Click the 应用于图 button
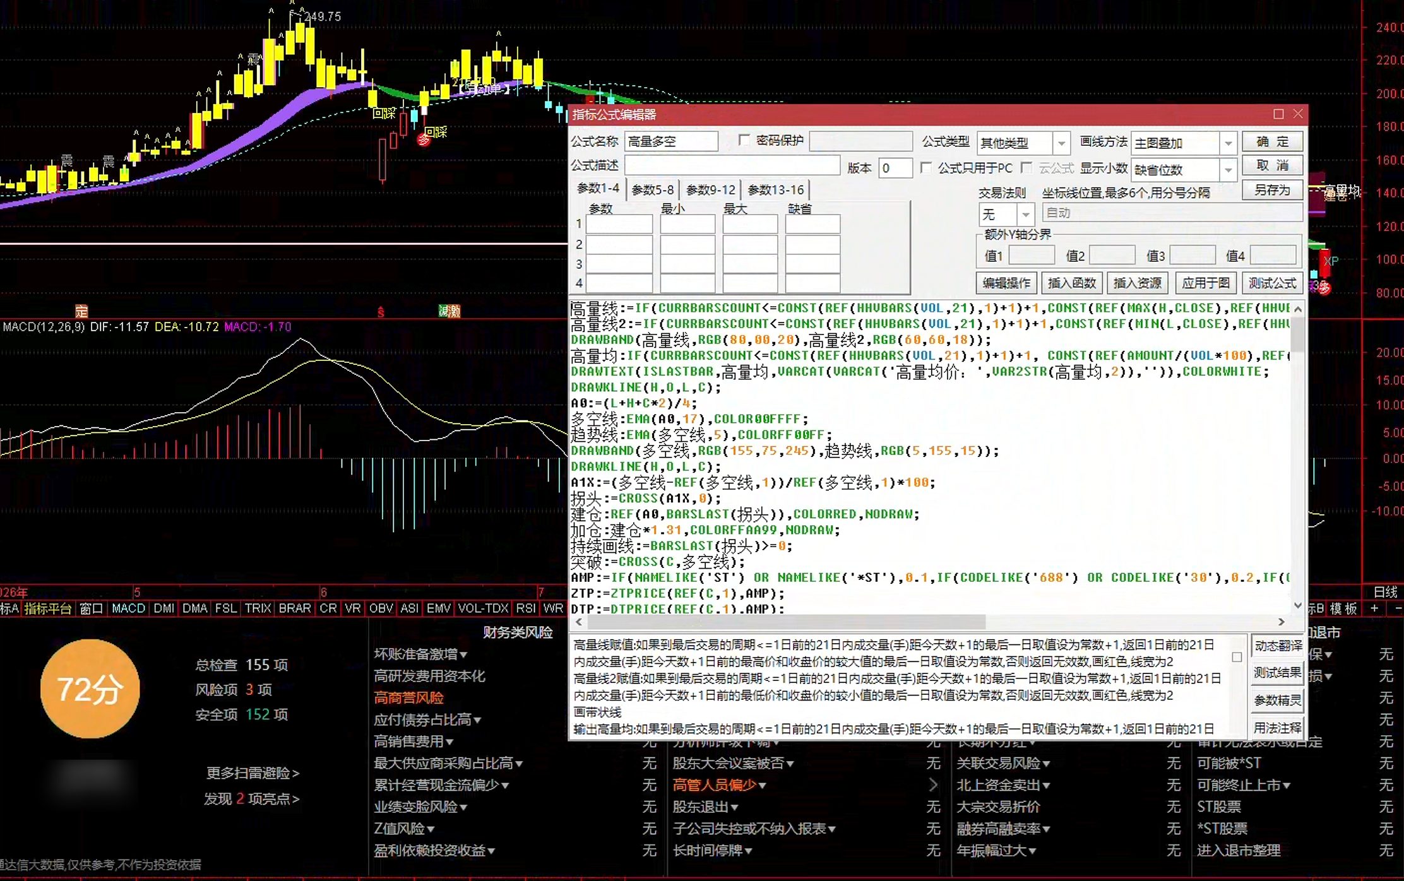The height and width of the screenshot is (881, 1404). [1205, 283]
